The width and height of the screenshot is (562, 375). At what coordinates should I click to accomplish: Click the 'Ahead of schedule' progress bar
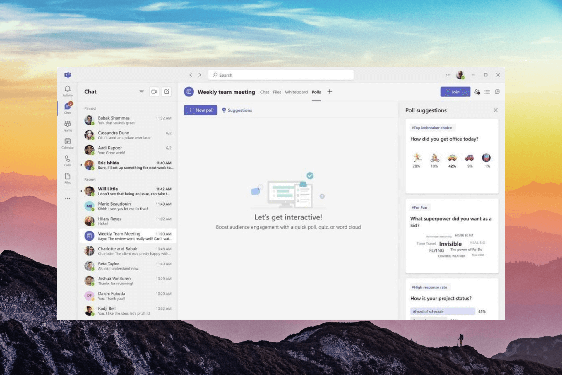(443, 311)
